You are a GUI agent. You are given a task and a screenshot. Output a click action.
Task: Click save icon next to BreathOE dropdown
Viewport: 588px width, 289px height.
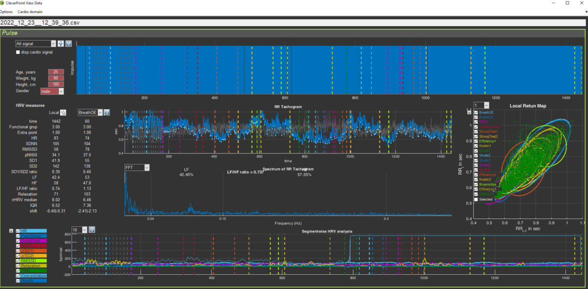(107, 113)
